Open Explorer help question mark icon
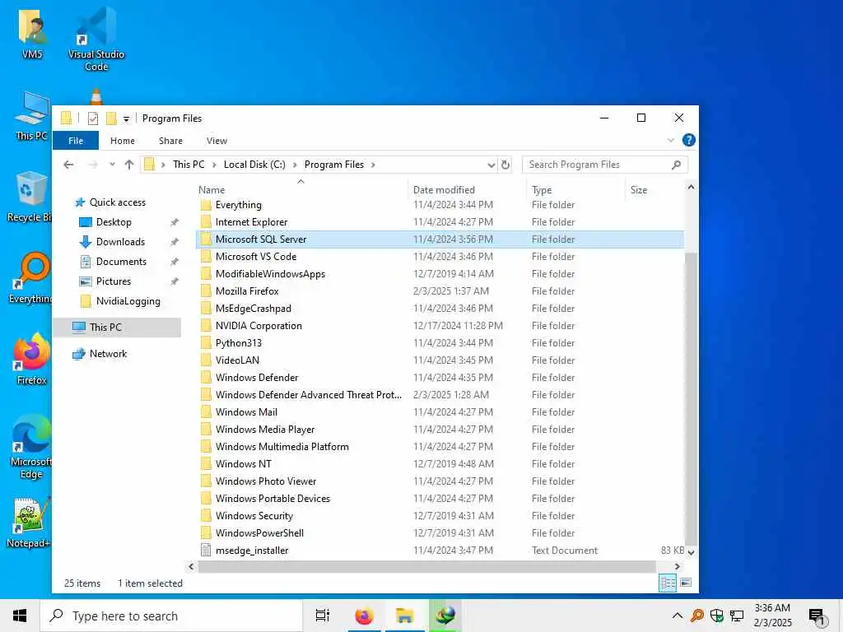This screenshot has width=843, height=632. click(x=688, y=140)
